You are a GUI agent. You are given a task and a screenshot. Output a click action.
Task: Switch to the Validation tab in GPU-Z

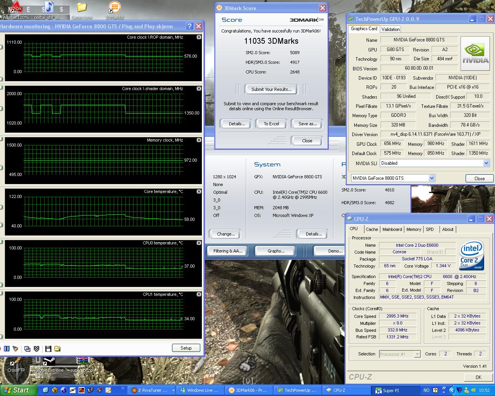[x=391, y=29]
